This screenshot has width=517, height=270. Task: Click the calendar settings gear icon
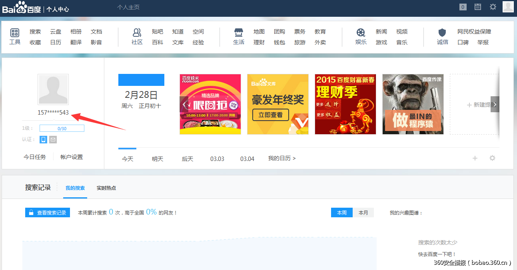pos(493,158)
